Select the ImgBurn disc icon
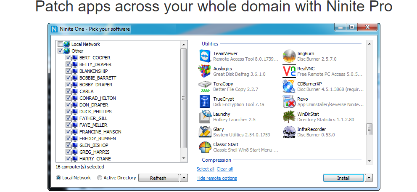 coord(289,56)
